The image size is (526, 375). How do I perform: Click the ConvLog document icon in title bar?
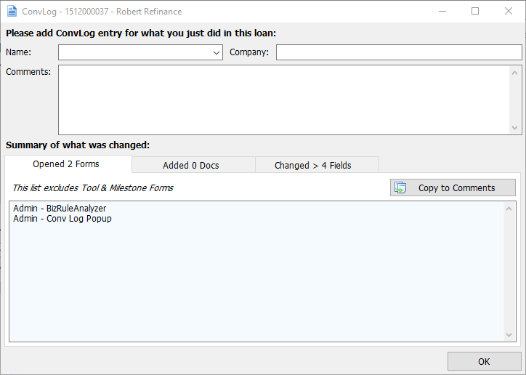(x=12, y=12)
